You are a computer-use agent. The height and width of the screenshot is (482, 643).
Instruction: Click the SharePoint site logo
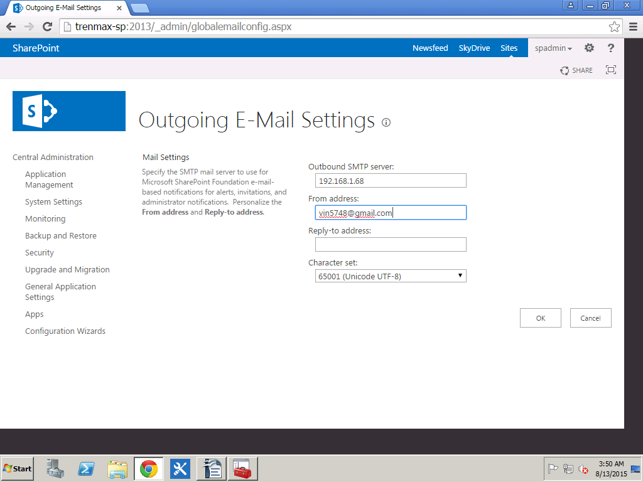coord(69,111)
